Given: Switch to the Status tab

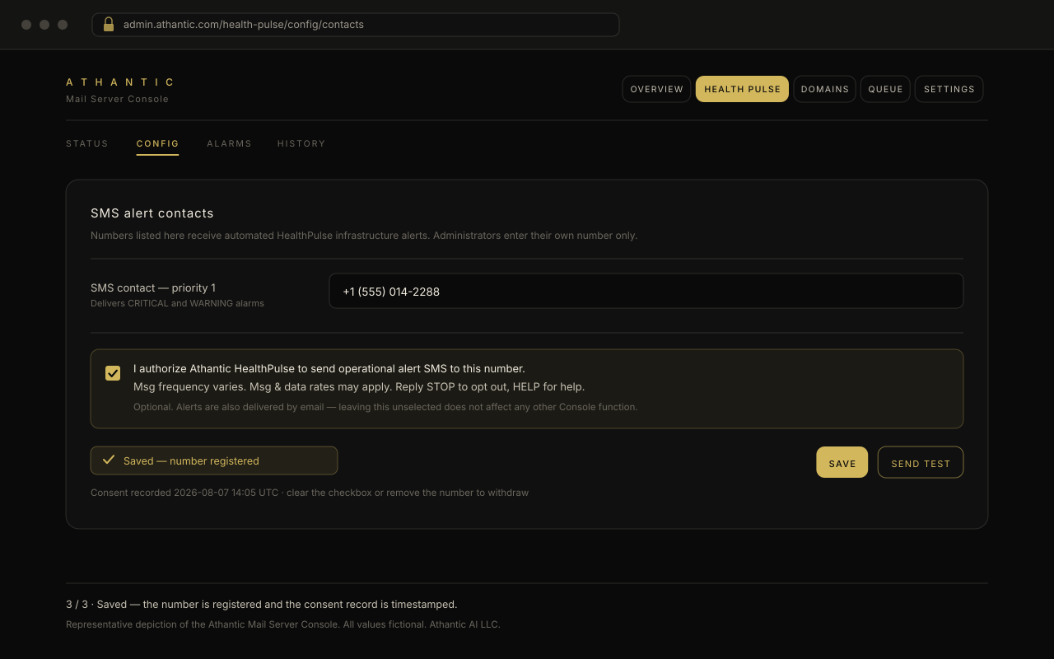Looking at the screenshot, I should [x=87, y=143].
